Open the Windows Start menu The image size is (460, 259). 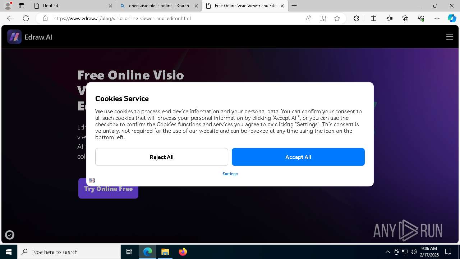9,252
